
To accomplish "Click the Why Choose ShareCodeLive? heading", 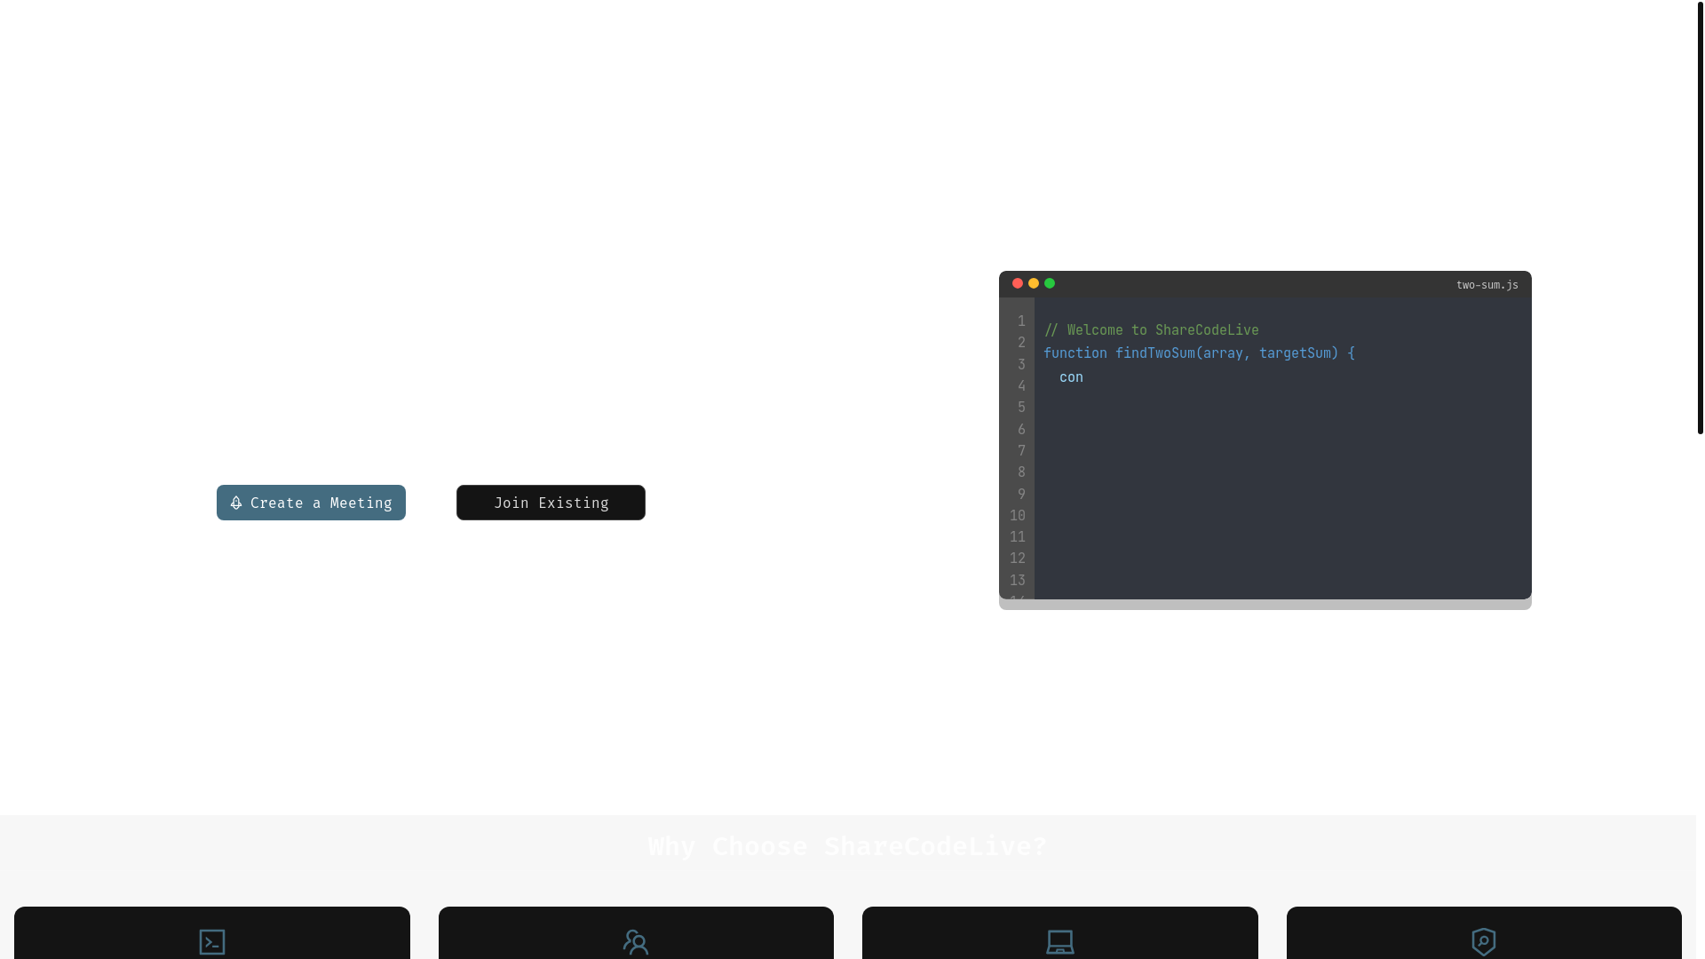I will click(848, 846).
